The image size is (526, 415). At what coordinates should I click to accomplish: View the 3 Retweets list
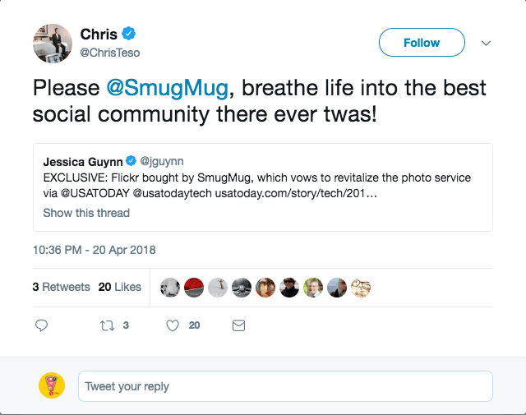[62, 287]
